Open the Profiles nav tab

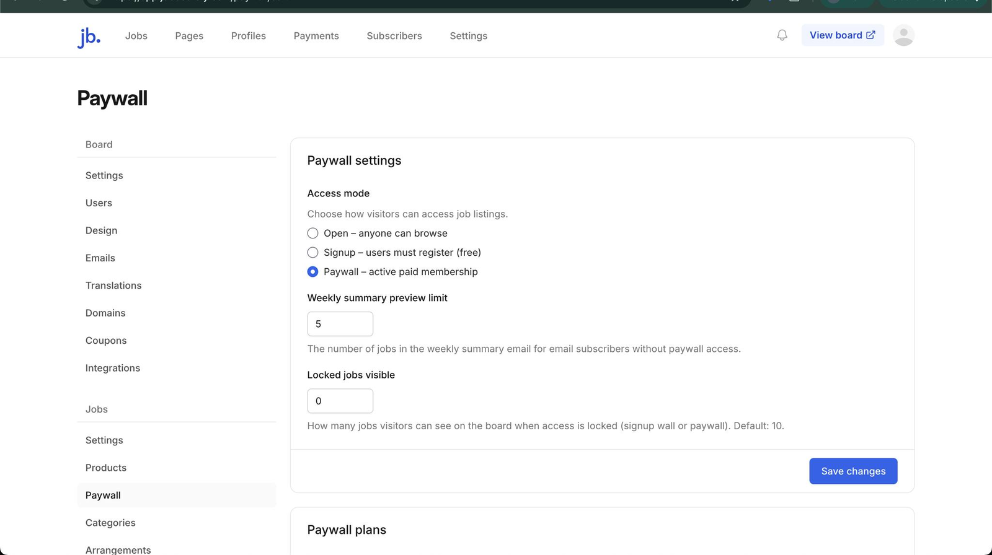[249, 36]
